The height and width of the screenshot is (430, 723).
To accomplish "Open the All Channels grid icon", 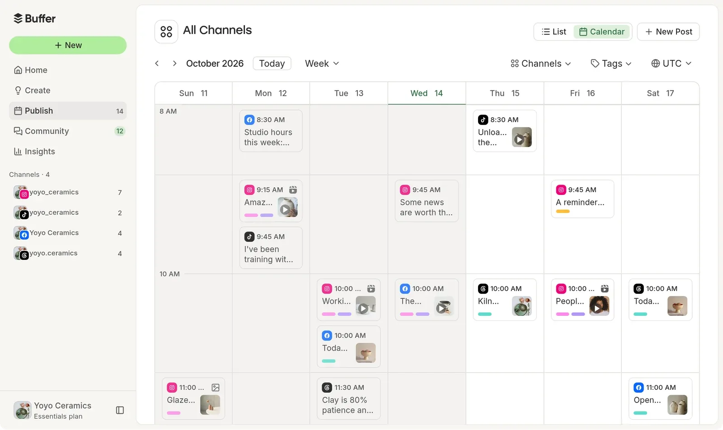I will point(166,32).
